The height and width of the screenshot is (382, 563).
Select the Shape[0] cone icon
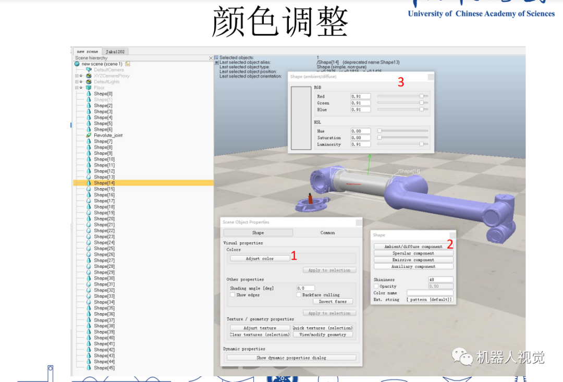89,93
